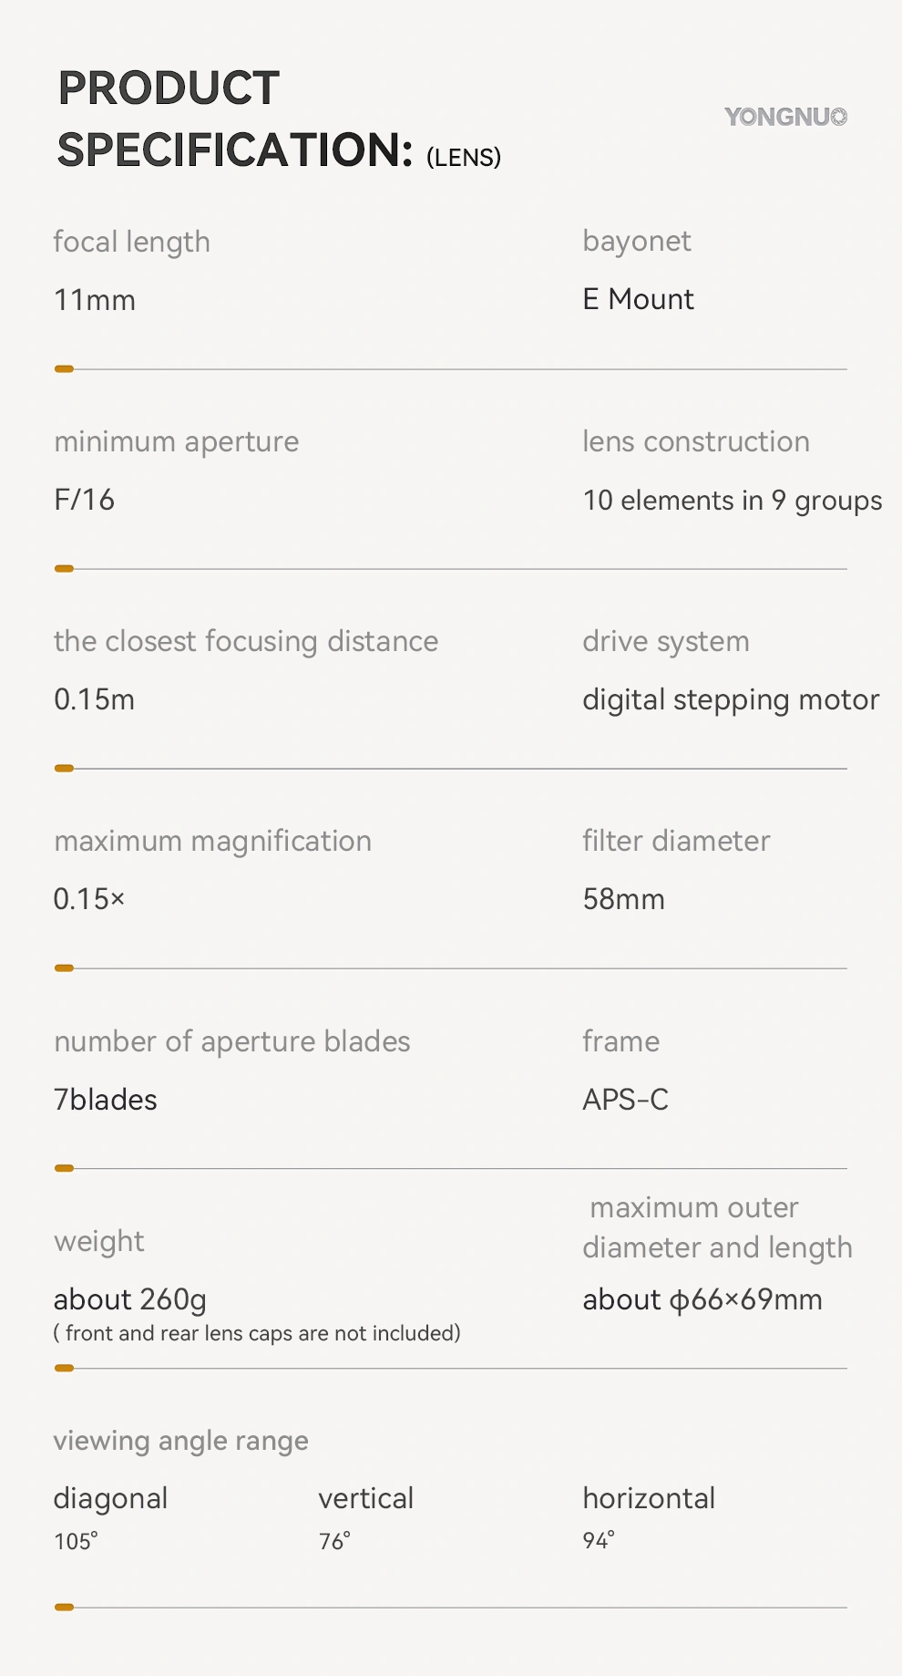Click the orange marker under focal length
Screen dimensions: 902x1676
click(x=64, y=369)
